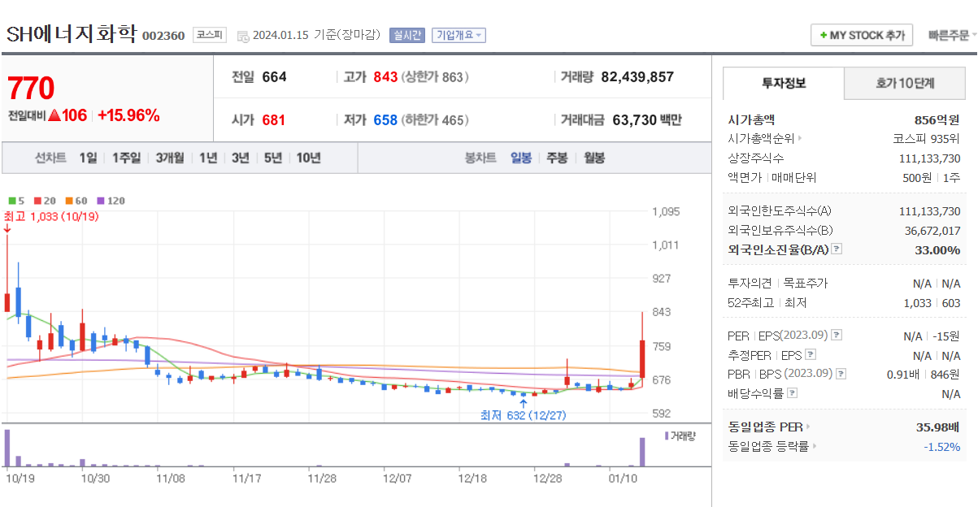Open the 기업개요 dropdown
This screenshot has height=507, width=978.
click(x=459, y=35)
